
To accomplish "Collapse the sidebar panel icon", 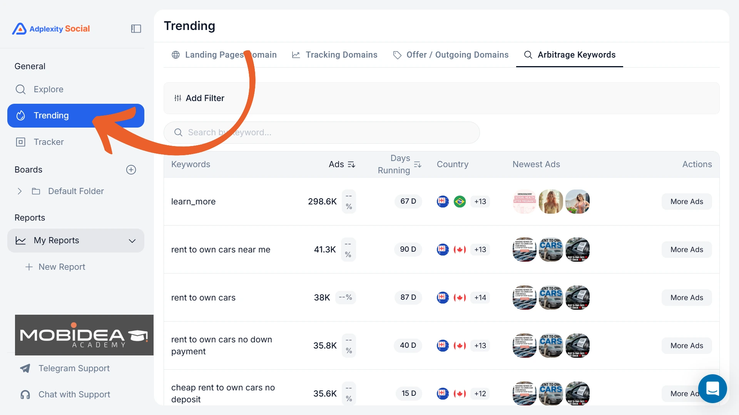I will pos(136,29).
